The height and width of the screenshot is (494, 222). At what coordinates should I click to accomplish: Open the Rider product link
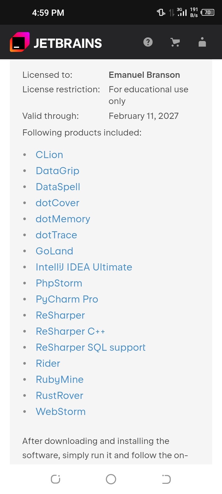pyautogui.click(x=48, y=363)
